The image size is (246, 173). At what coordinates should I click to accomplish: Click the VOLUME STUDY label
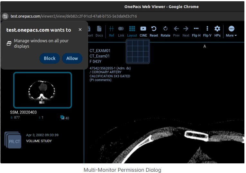(39, 141)
